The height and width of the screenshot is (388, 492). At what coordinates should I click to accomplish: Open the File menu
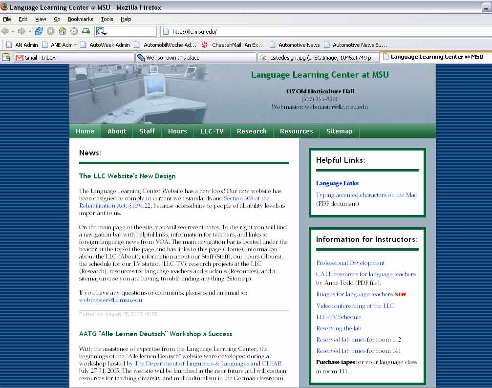pos(7,19)
